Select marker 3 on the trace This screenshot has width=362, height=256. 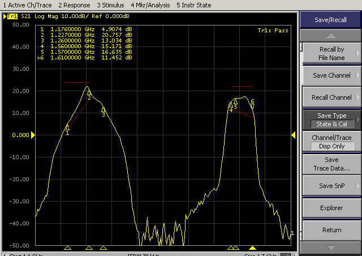[104, 110]
